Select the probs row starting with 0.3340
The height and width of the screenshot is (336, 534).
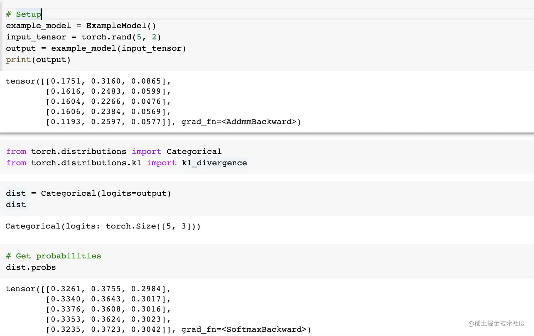tap(108, 299)
